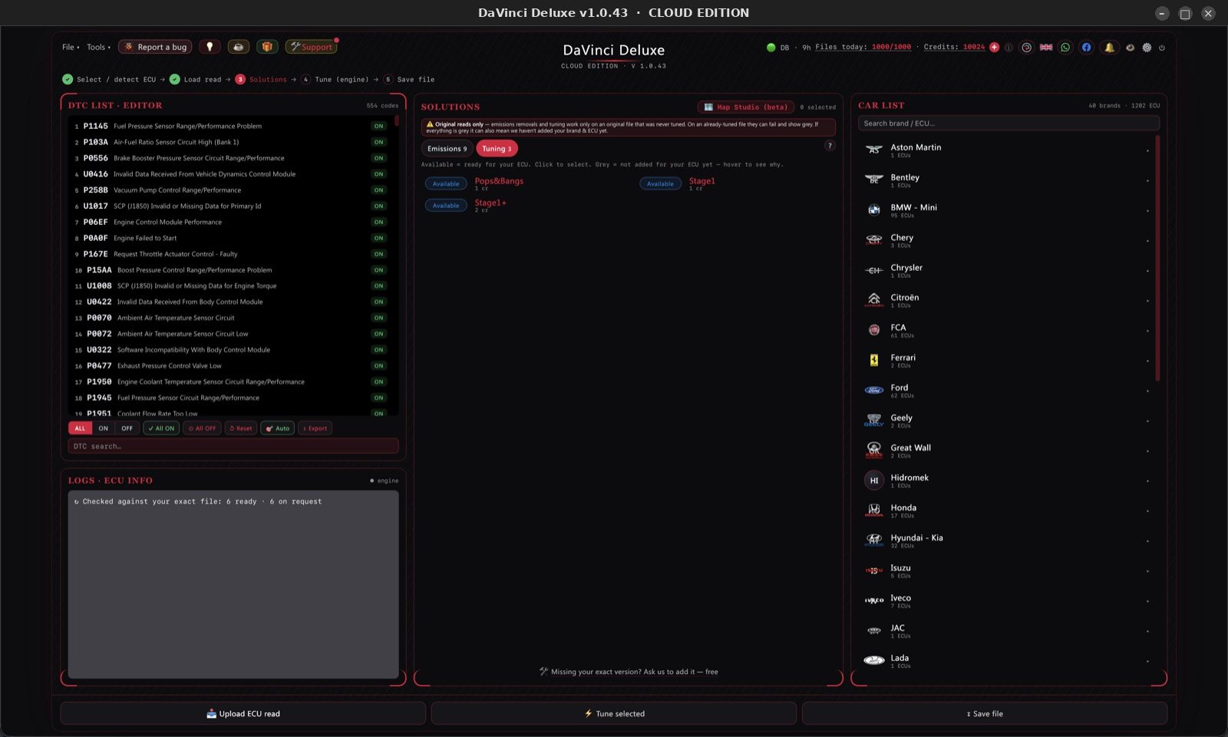Click the power icon in the header
The height and width of the screenshot is (737, 1228).
pos(1162,48)
